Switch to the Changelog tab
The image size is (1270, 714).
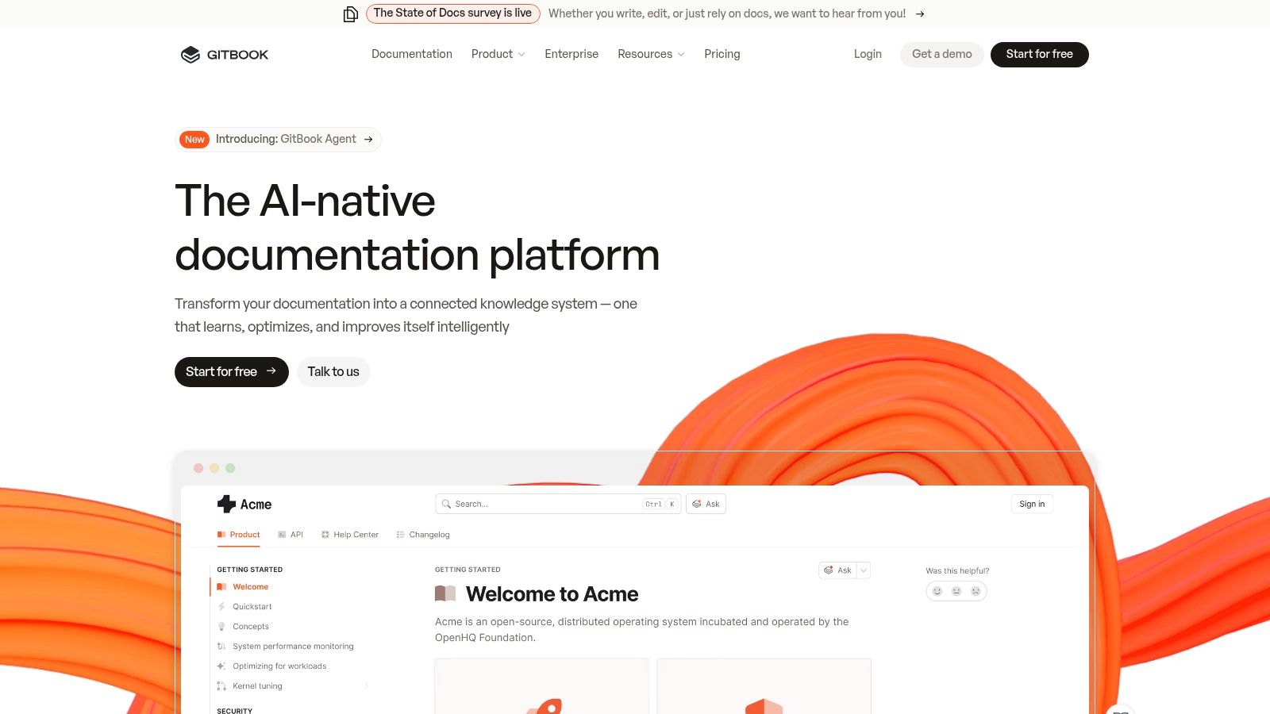429,534
